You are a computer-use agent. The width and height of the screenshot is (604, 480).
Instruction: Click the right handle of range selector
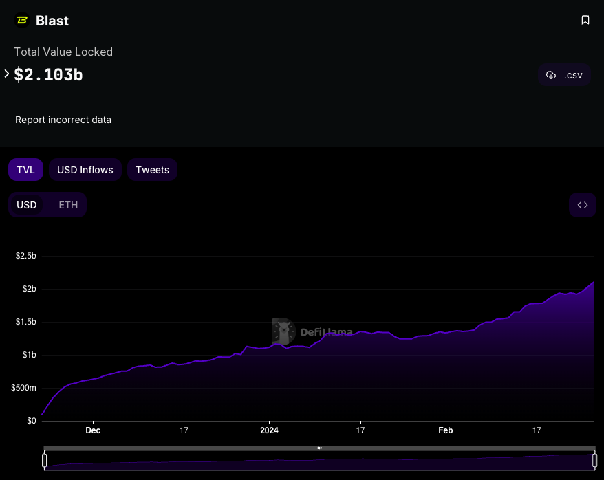594,459
